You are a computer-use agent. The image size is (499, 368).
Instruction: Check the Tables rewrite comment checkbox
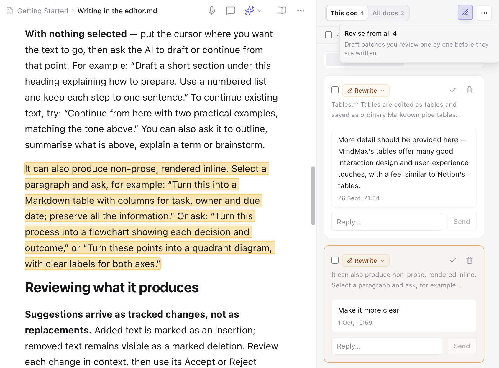click(x=335, y=90)
